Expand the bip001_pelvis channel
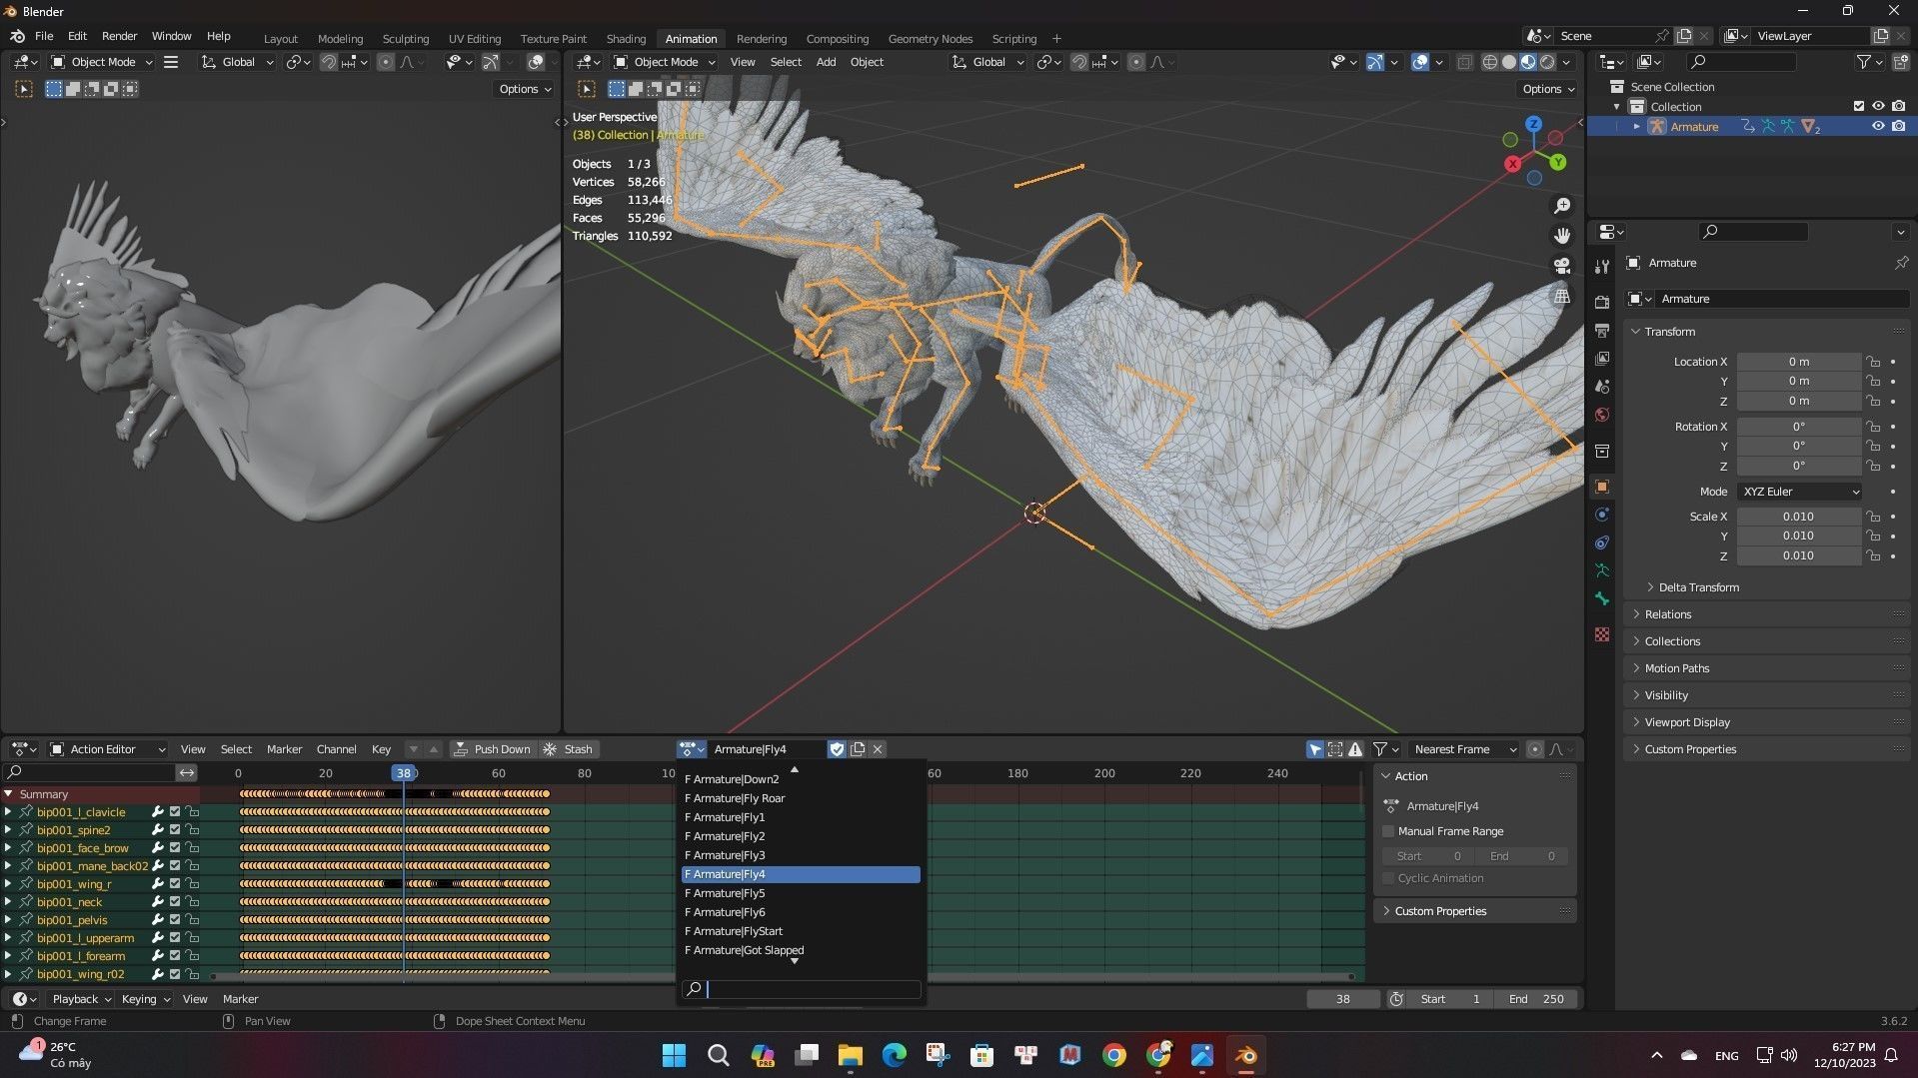This screenshot has width=1918, height=1078. pos(8,920)
